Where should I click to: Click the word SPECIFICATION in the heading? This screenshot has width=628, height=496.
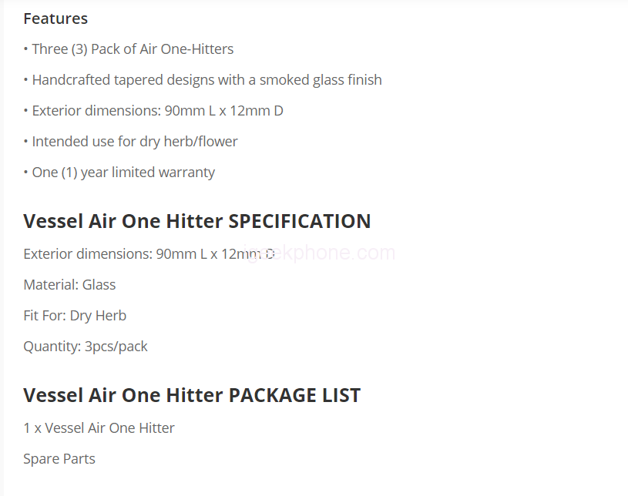pyautogui.click(x=300, y=222)
